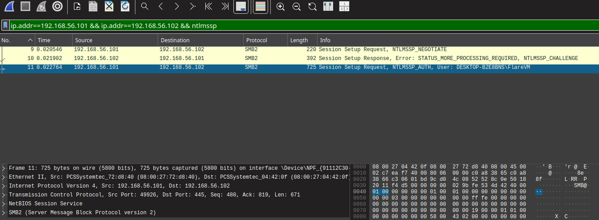Screen dimensions: 599x220
Task: Click highlighted bytes 01 00 at offset 0040
Action: pyautogui.click(x=379, y=192)
